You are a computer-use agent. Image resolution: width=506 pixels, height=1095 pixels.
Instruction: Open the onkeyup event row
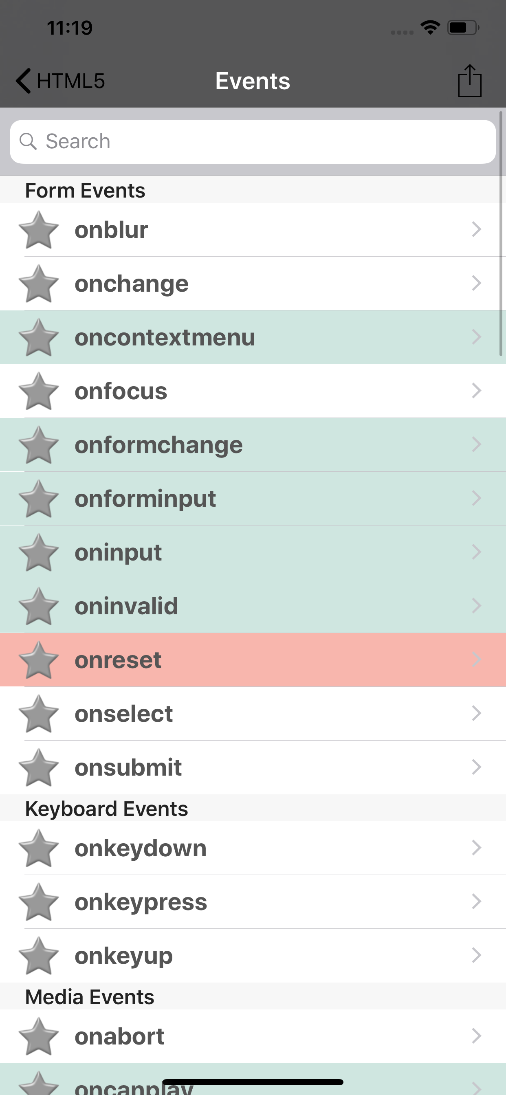coord(253,955)
